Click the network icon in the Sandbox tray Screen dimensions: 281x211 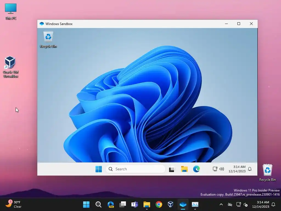[215, 169]
